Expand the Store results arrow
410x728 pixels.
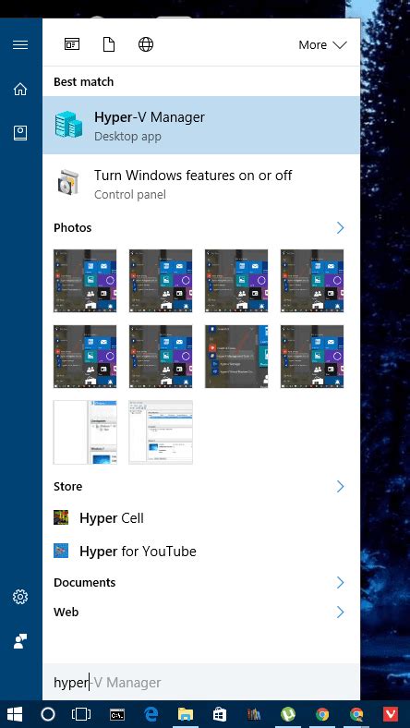click(341, 486)
